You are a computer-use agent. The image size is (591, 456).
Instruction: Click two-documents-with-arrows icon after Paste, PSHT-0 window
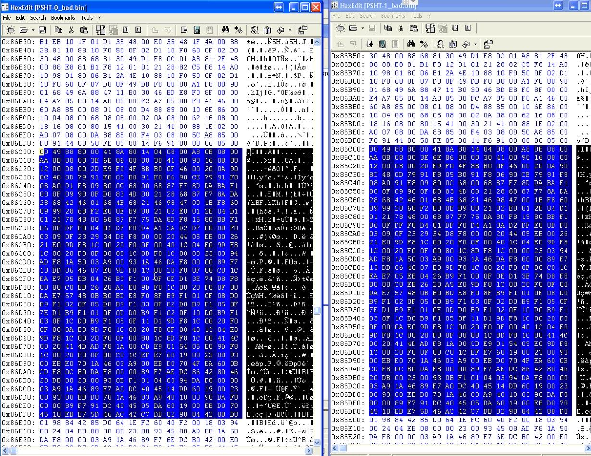click(100, 30)
